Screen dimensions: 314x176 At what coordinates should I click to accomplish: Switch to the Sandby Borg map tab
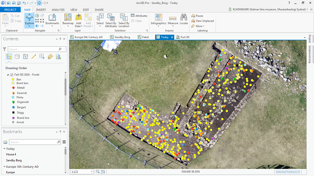coord(120,37)
